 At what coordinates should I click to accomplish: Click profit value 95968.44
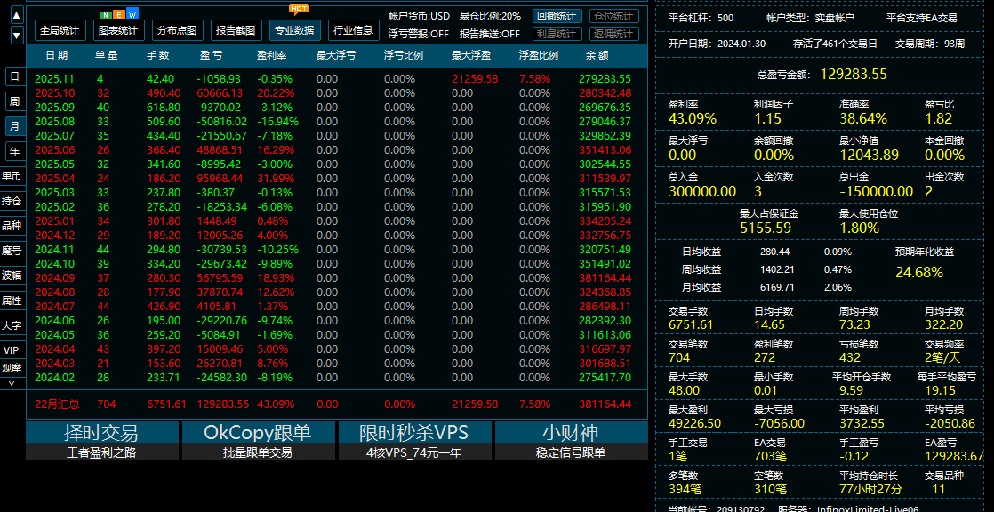[220, 178]
